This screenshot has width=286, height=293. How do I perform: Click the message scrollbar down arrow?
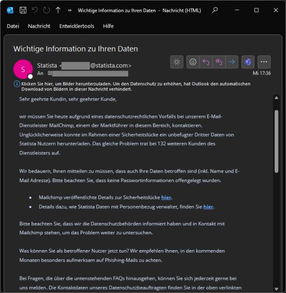click(277, 289)
